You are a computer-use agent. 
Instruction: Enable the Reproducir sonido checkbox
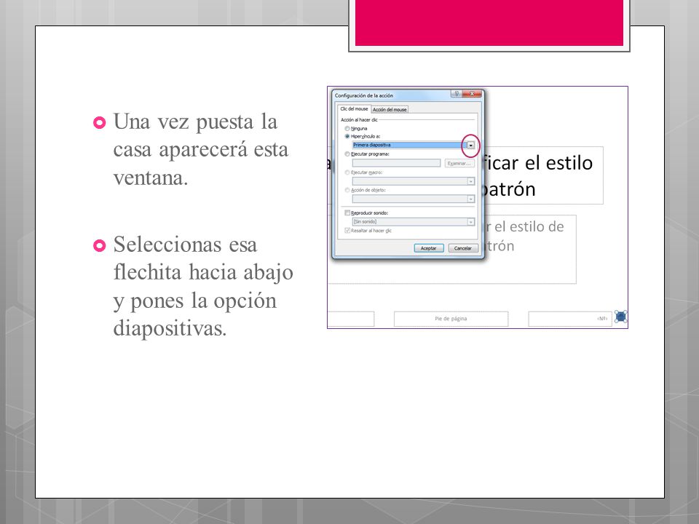[347, 213]
